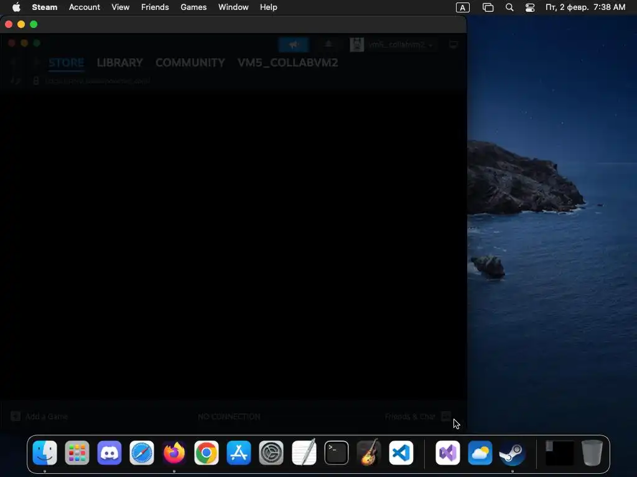Open Friends & Chat in Steam
The width and height of the screenshot is (637, 477).
click(x=417, y=416)
